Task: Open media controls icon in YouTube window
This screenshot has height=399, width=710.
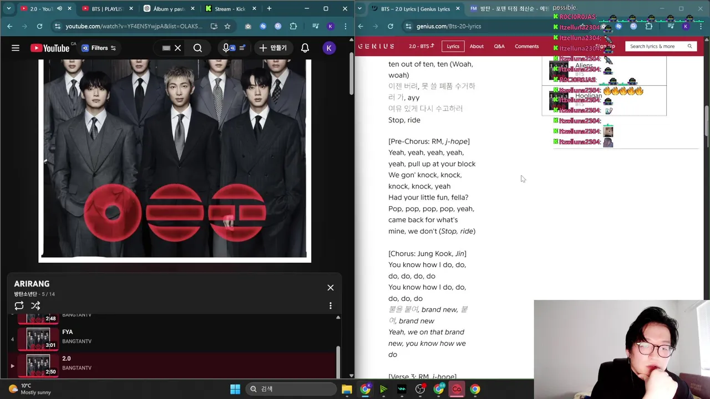Action: [x=315, y=26]
